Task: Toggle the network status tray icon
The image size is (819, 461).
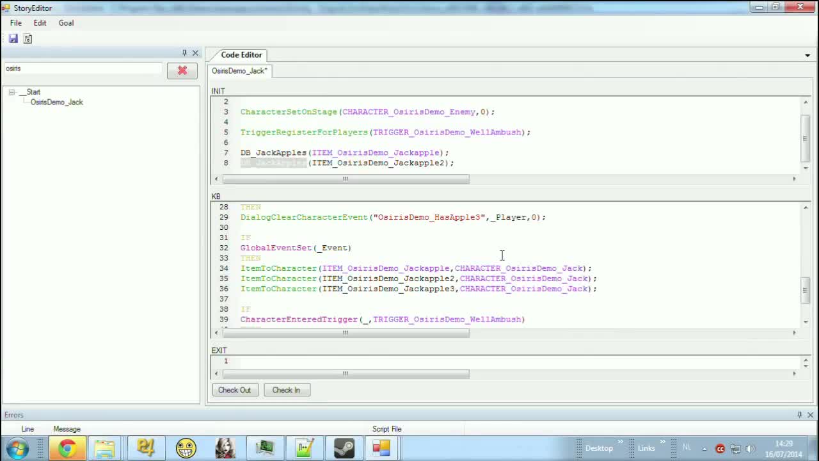Action: [736, 448]
